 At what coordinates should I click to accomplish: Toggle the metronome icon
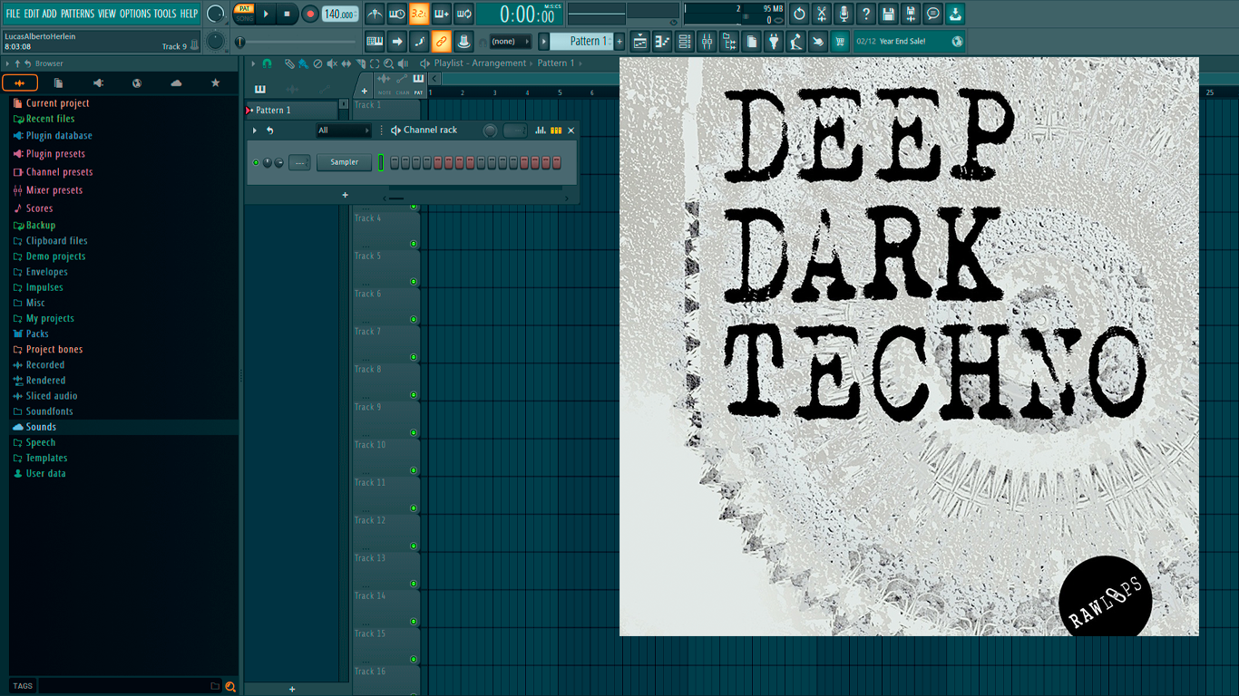pyautogui.click(x=375, y=14)
